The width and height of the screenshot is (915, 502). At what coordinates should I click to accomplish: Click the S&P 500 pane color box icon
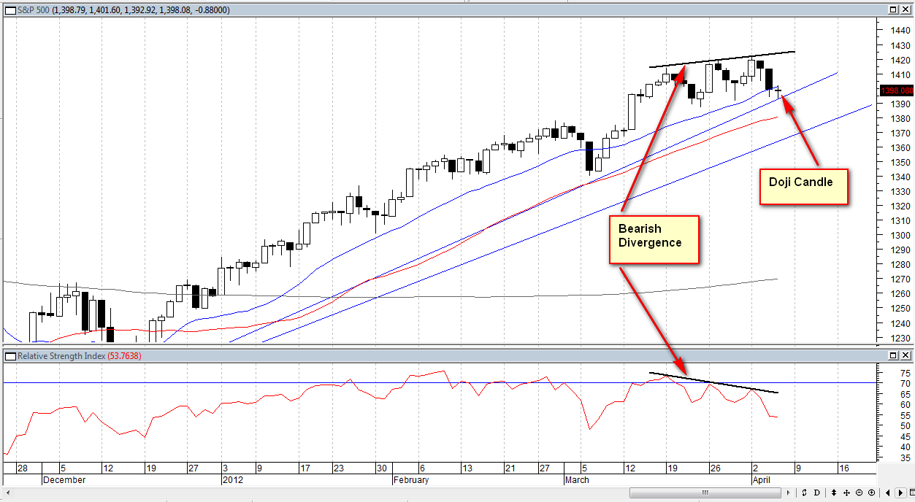pos(10,9)
